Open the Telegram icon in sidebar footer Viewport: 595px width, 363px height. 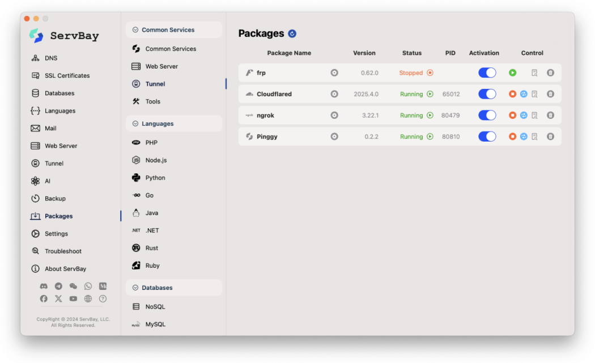(58, 286)
